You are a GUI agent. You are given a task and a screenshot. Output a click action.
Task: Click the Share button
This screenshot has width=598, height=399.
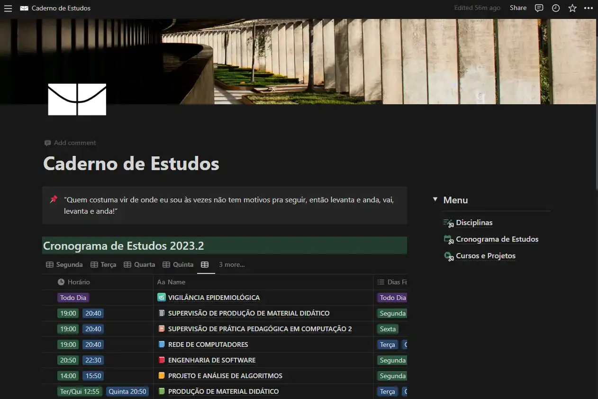[518, 8]
